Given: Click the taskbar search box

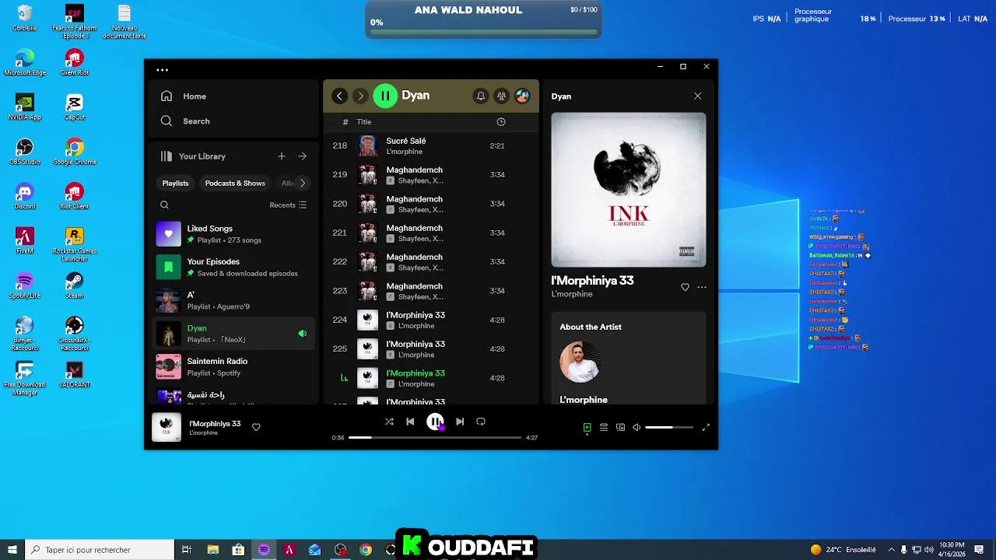Looking at the screenshot, I should [100, 550].
